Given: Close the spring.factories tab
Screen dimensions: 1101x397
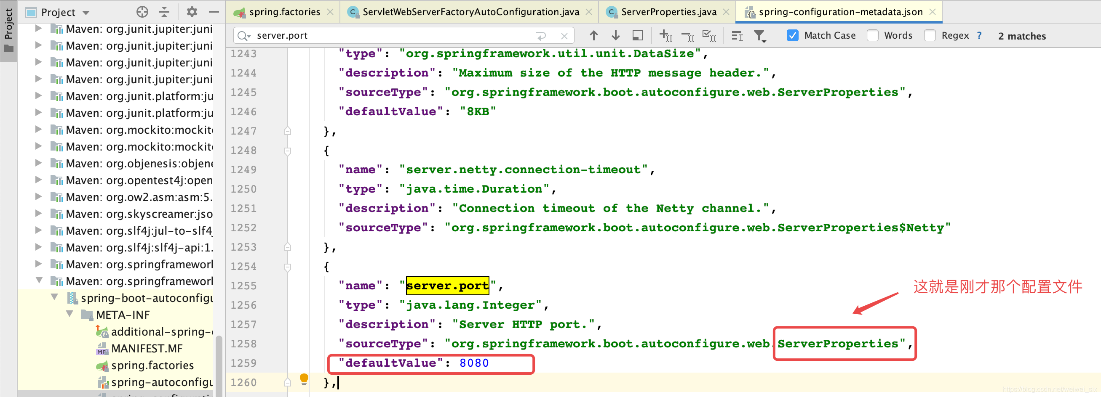Looking at the screenshot, I should [330, 12].
